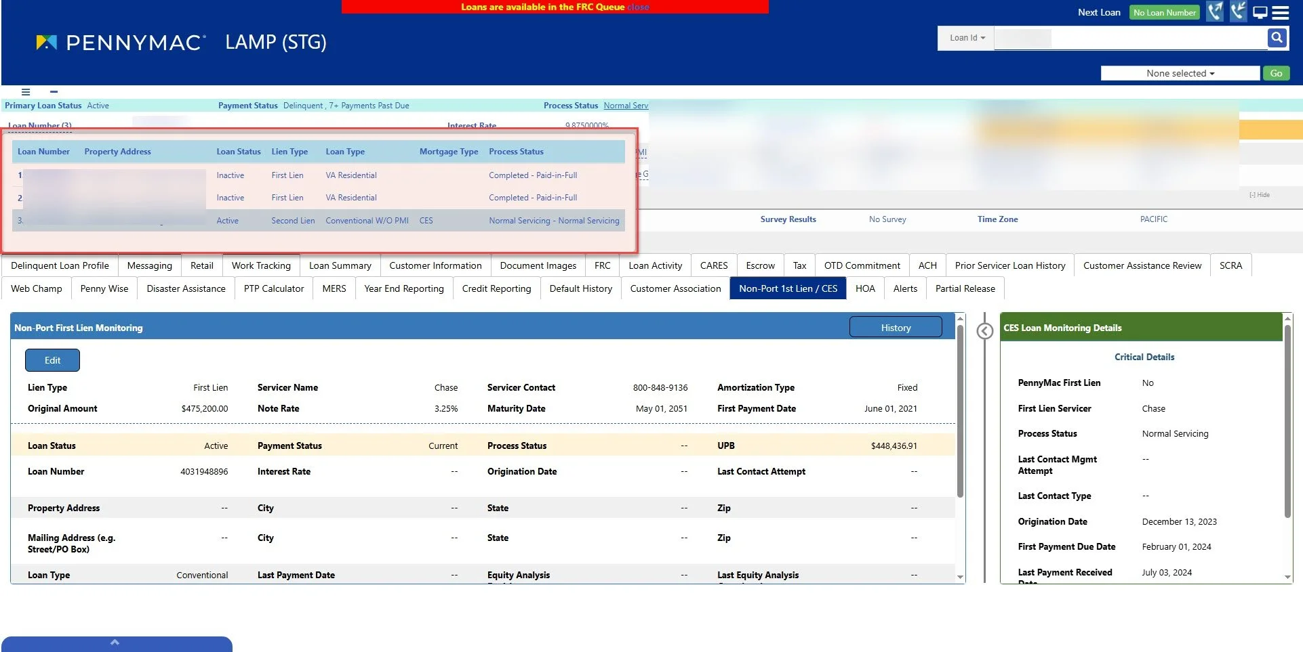Click the Property Address column header
1303x652 pixels.
(117, 152)
